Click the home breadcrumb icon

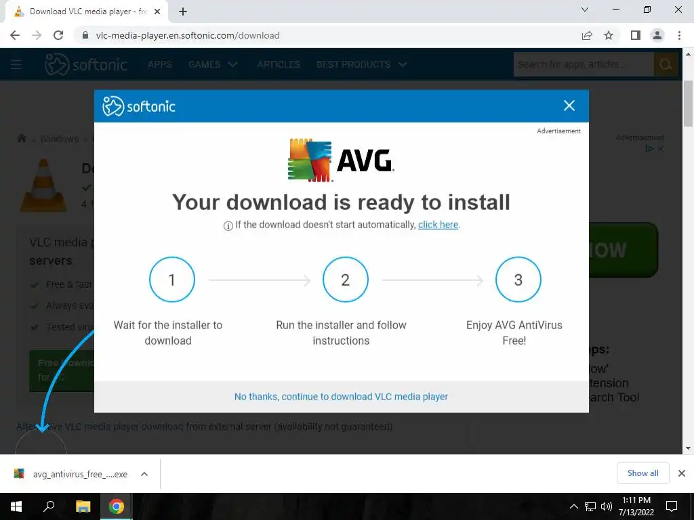[22, 139]
